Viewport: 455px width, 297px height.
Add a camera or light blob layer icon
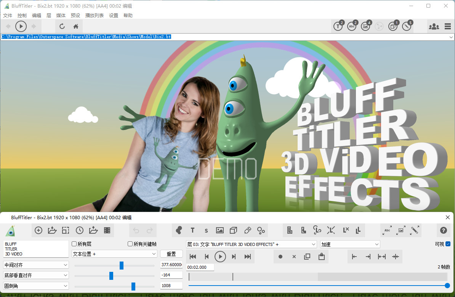tap(179, 231)
